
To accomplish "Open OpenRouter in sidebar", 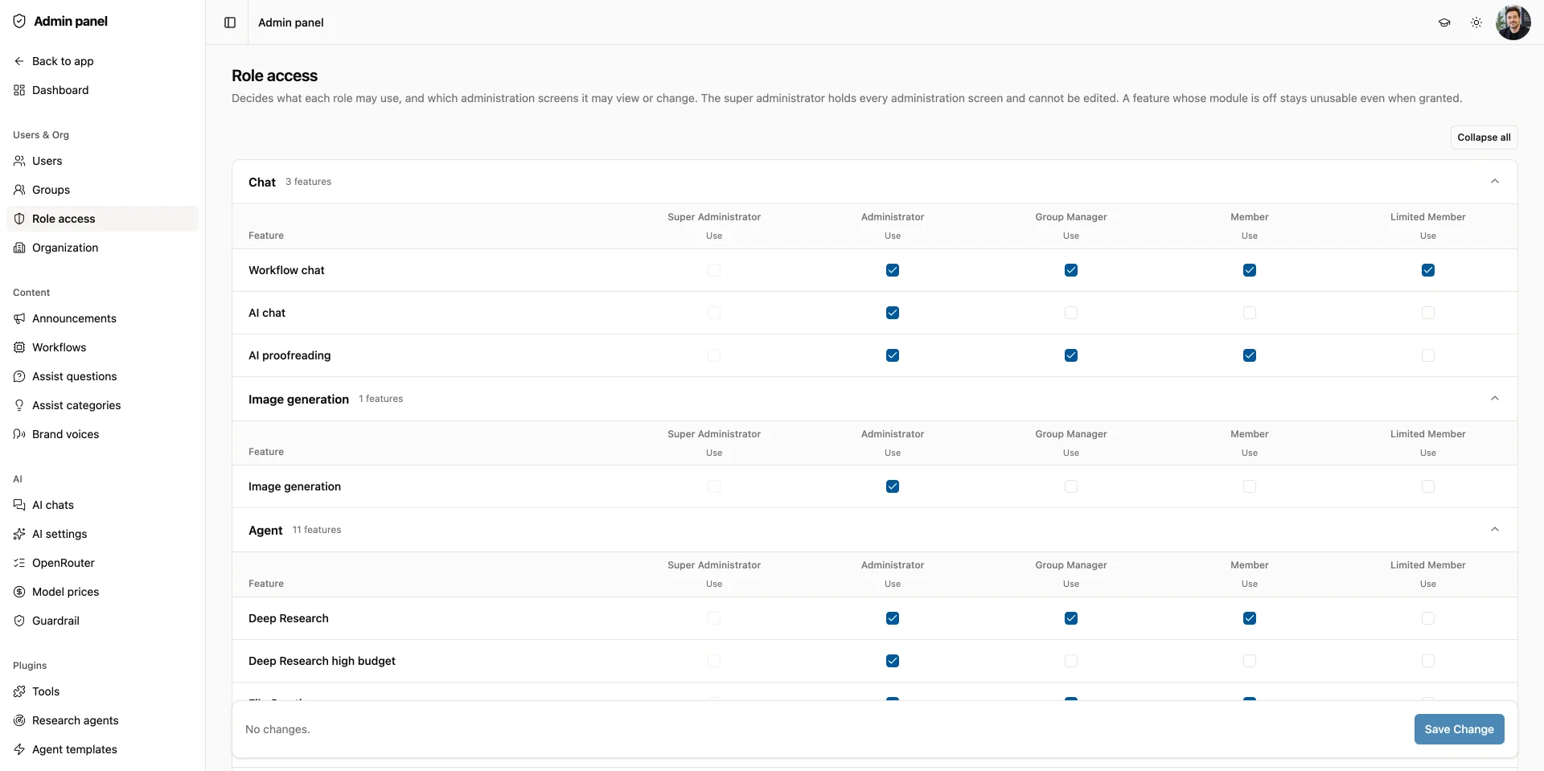I will point(102,563).
